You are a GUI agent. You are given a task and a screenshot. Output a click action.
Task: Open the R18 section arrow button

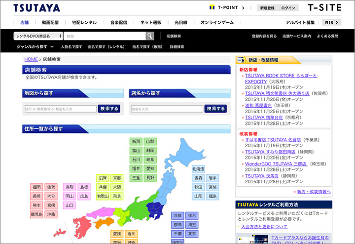click(331, 22)
